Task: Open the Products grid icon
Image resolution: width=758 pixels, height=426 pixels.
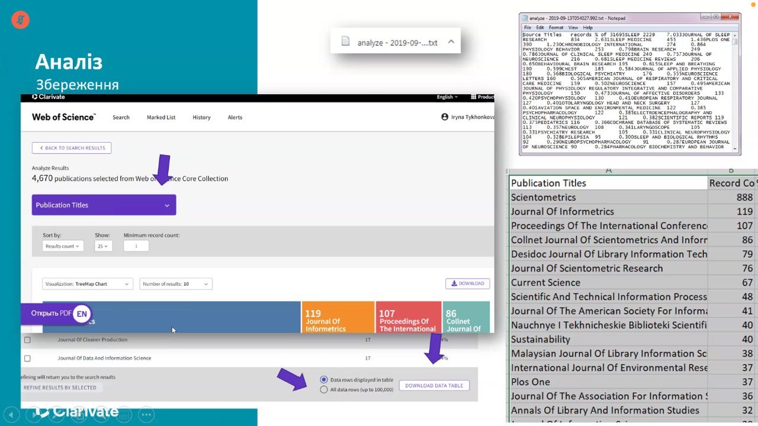Action: [474, 97]
